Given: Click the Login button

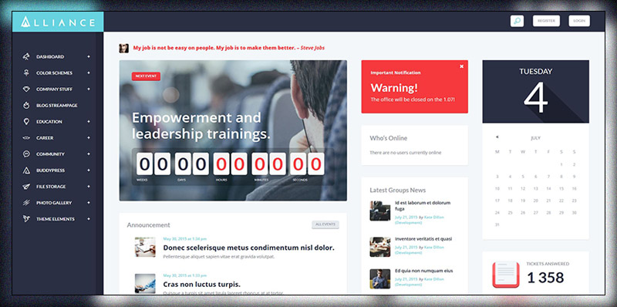Looking at the screenshot, I should click(x=579, y=21).
